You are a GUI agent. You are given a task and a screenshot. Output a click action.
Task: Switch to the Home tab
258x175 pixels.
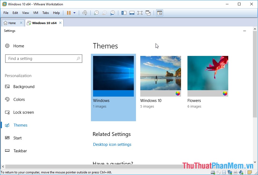point(11,23)
